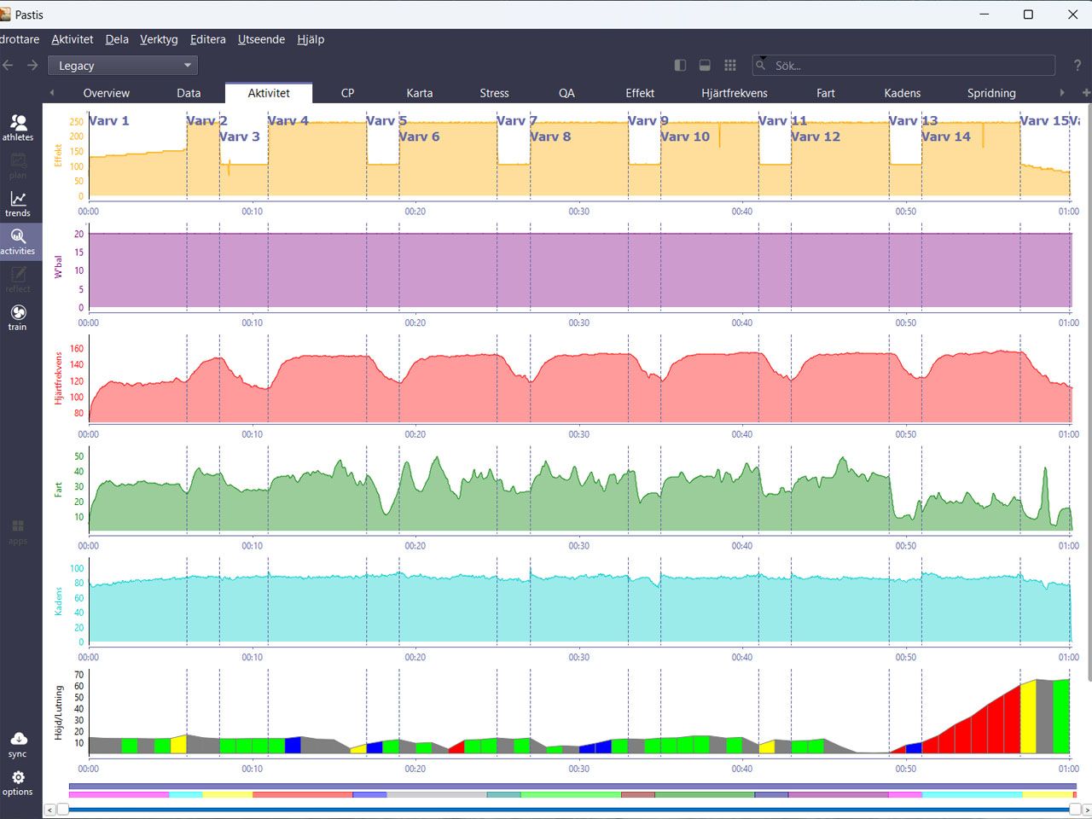This screenshot has height=819, width=1092.
Task: Open the Legacy perspective dropdown
Action: (123, 66)
